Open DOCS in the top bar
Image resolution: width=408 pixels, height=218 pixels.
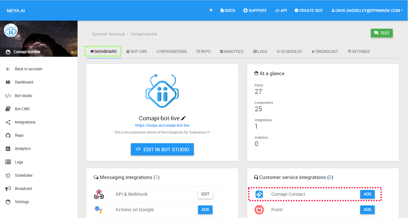click(228, 11)
